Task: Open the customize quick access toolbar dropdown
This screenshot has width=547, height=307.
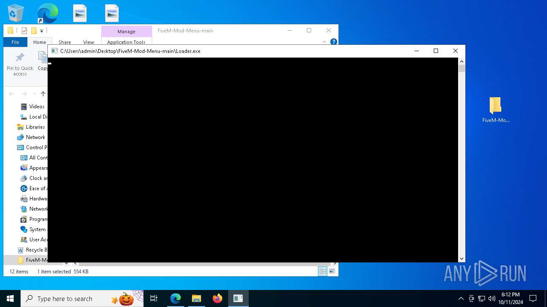Action: [42, 31]
